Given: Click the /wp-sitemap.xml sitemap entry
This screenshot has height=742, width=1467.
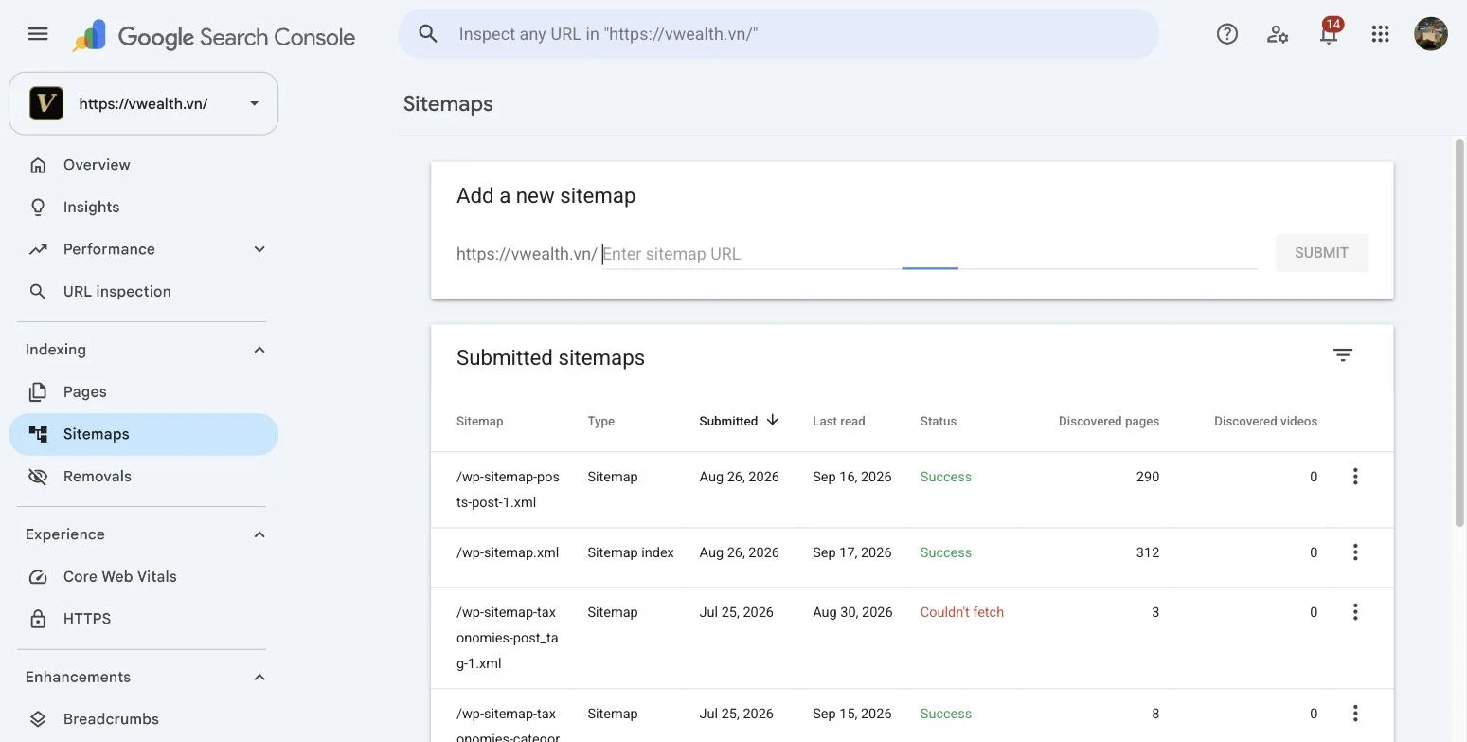Looking at the screenshot, I should (x=508, y=552).
